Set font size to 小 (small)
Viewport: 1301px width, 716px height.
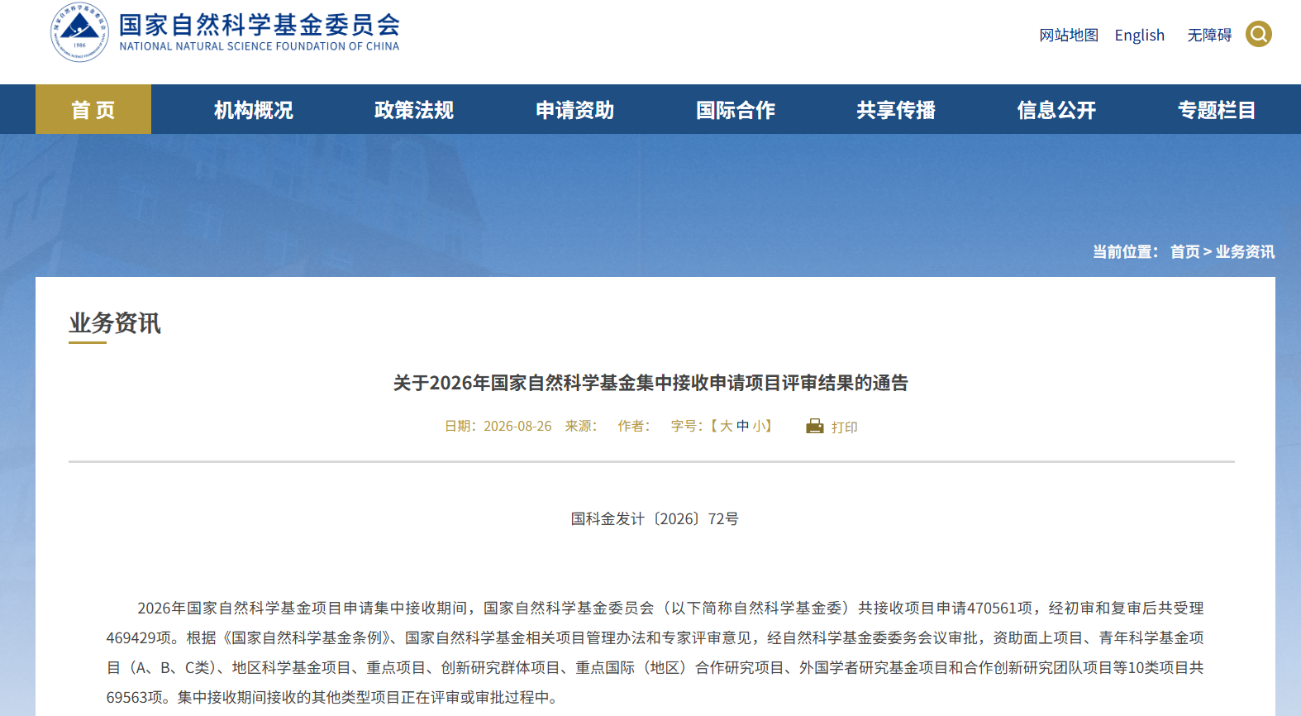pos(759,426)
